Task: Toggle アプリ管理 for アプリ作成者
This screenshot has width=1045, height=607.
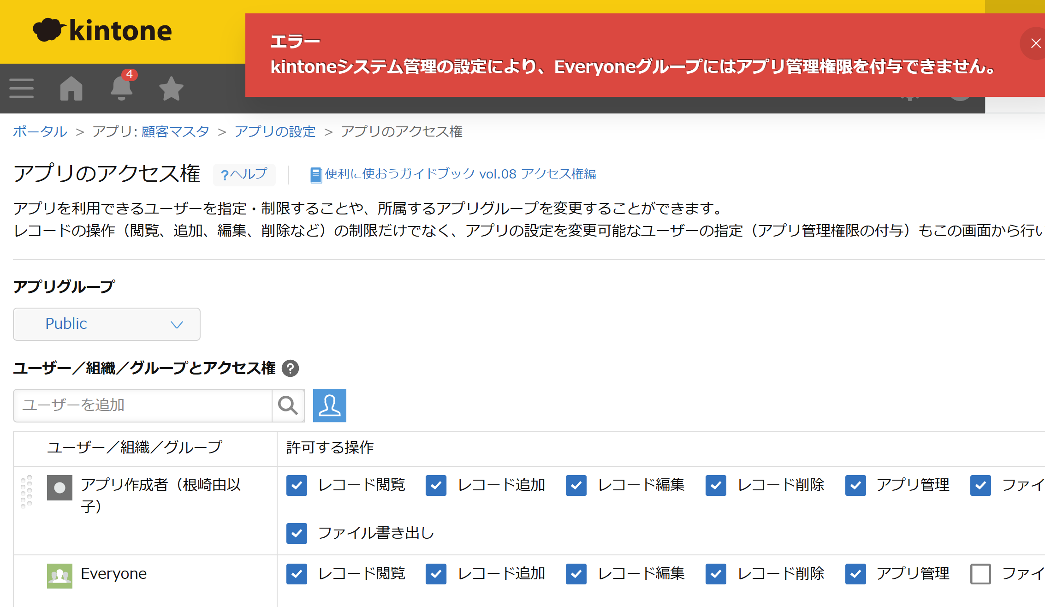Action: (855, 485)
